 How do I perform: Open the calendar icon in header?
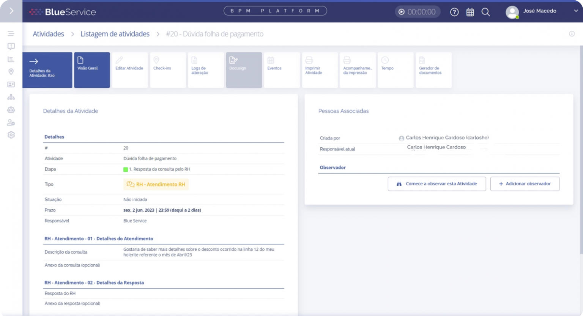coord(470,12)
